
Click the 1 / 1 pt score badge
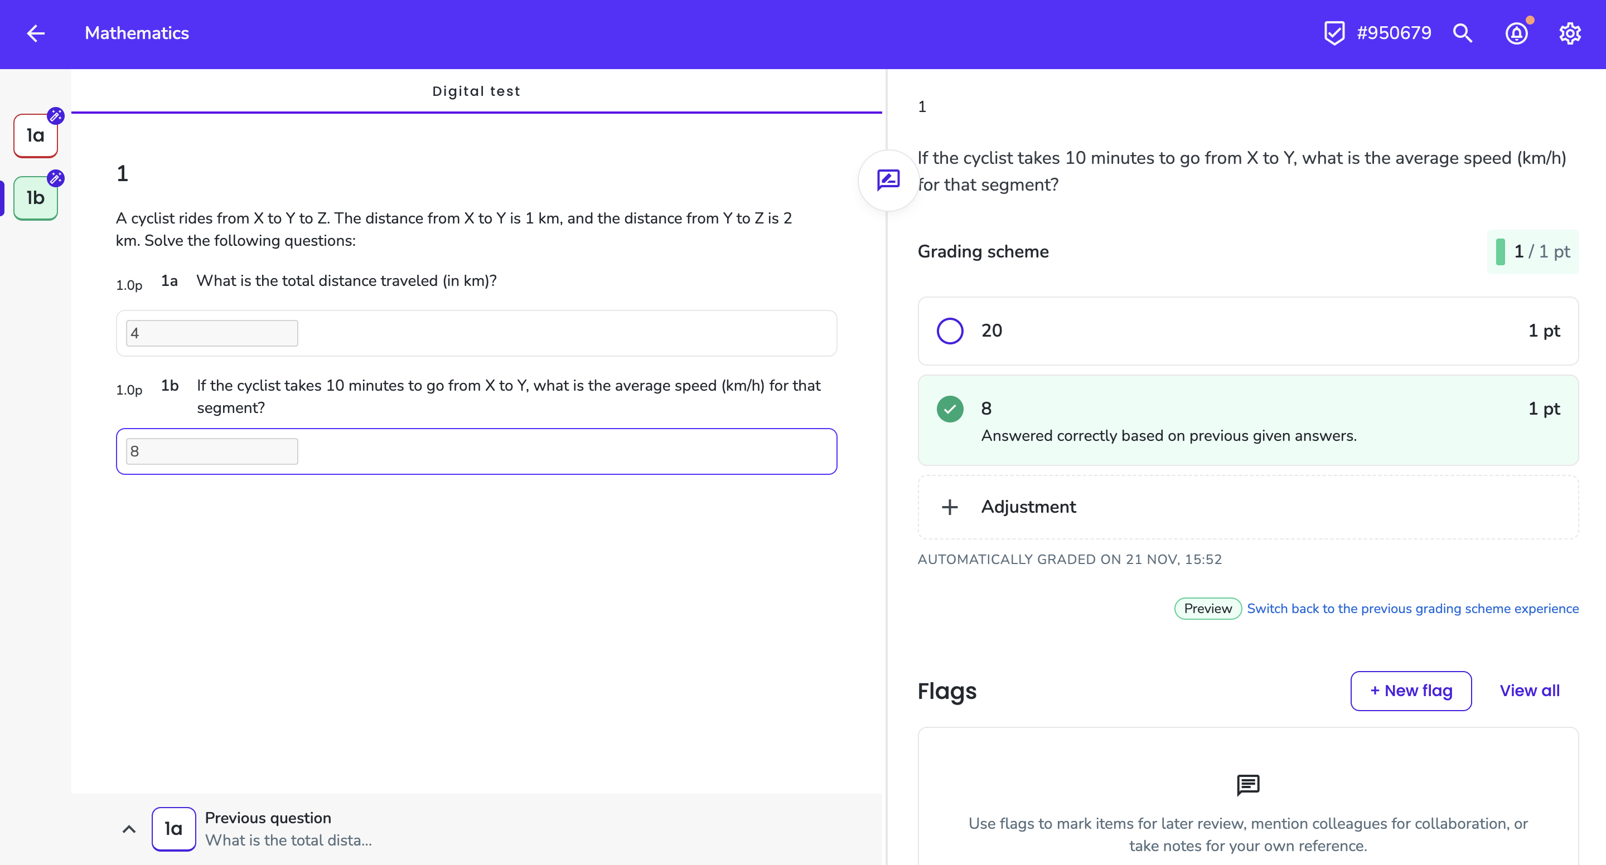[x=1533, y=252]
